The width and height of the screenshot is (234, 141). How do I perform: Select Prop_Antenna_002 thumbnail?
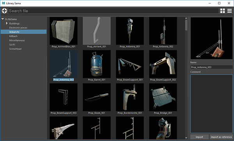tap(163, 30)
